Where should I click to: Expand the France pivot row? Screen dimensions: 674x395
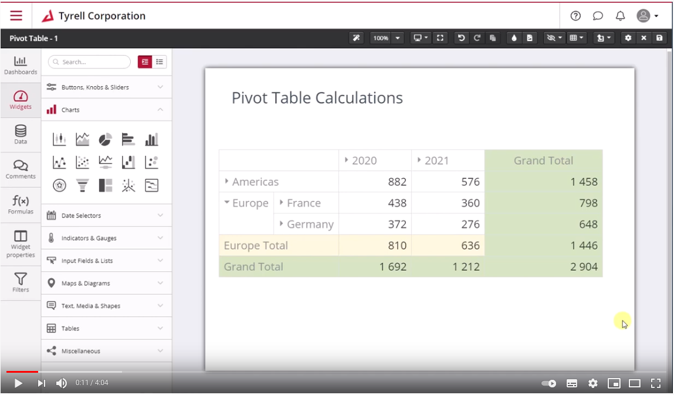click(281, 202)
